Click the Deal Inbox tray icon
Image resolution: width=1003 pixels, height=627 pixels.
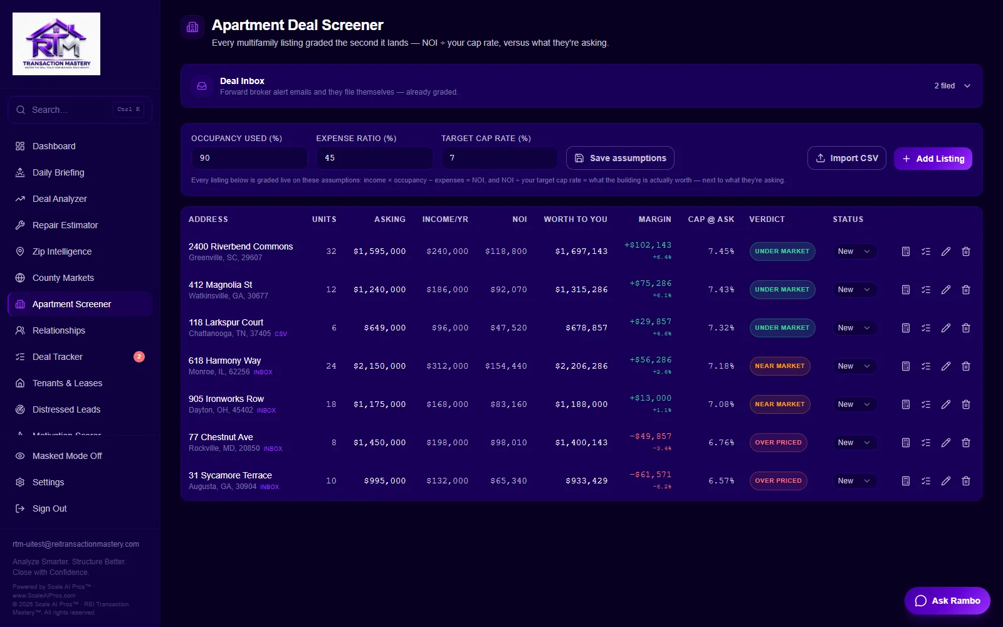[202, 86]
